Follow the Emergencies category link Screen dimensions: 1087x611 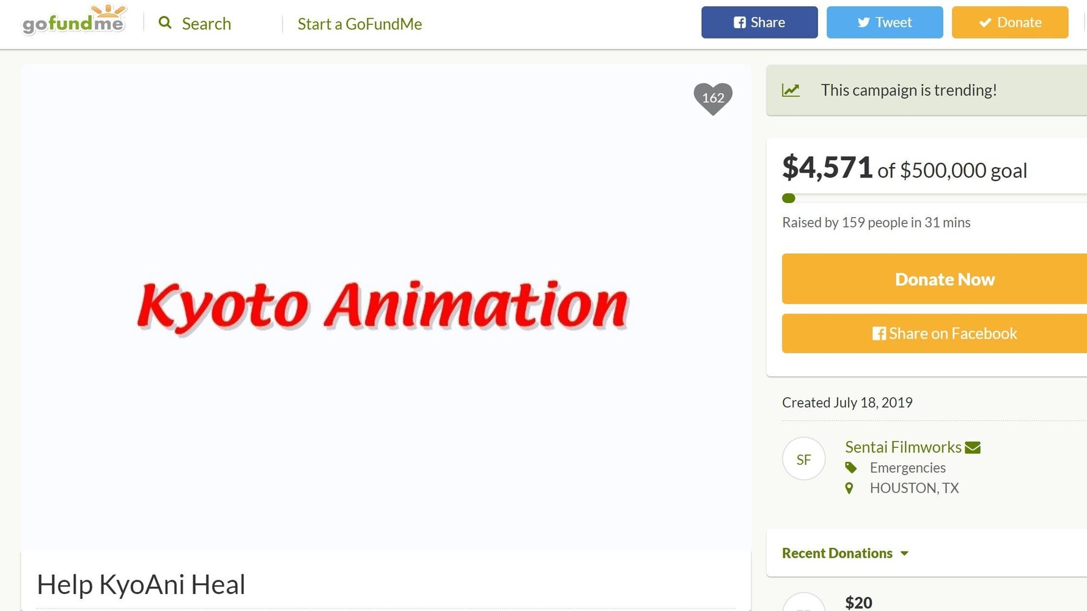click(907, 467)
